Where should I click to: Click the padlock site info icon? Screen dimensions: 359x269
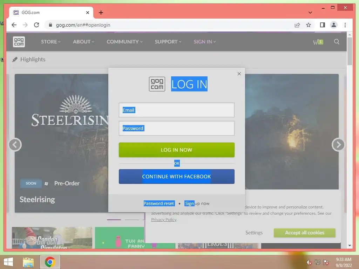tap(50, 25)
